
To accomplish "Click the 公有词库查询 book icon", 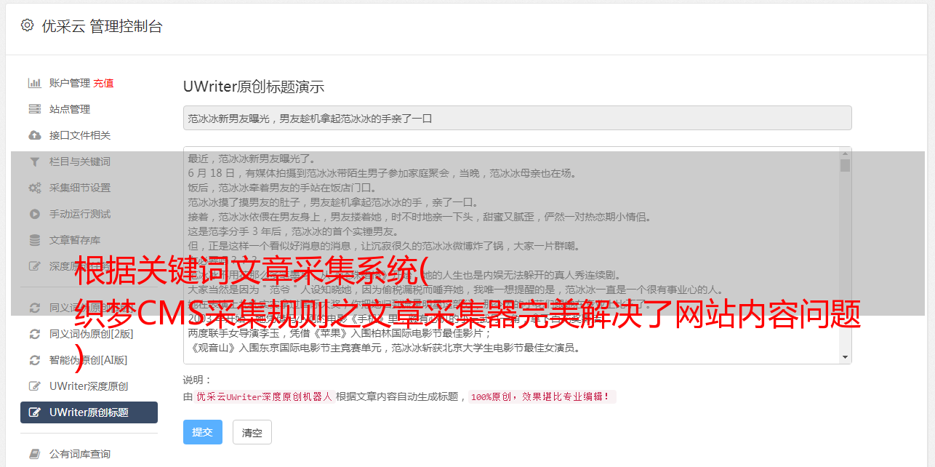I will pos(34,454).
